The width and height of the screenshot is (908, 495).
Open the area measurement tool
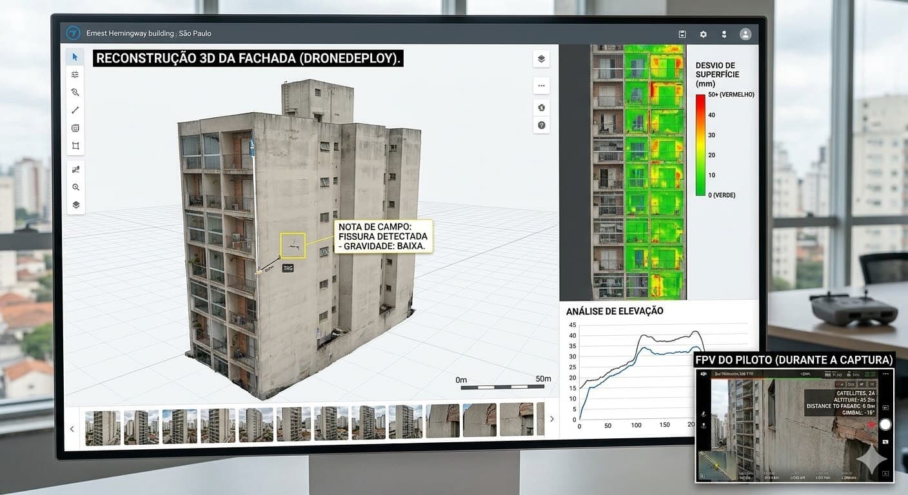(75, 128)
